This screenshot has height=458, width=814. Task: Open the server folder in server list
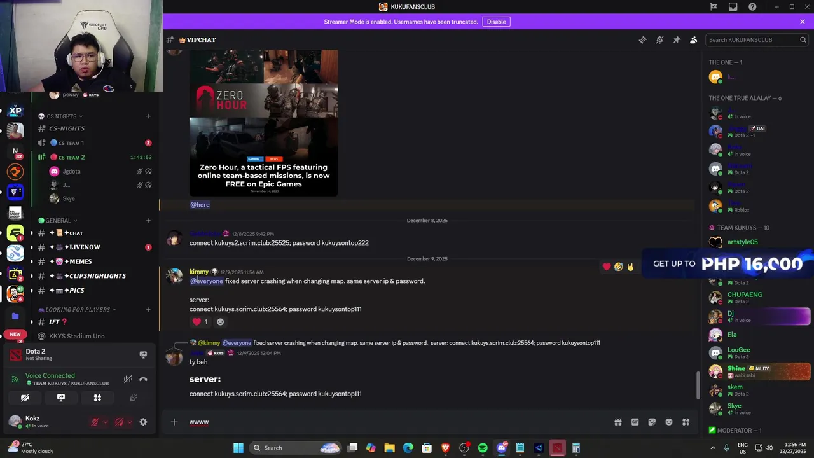tap(15, 316)
